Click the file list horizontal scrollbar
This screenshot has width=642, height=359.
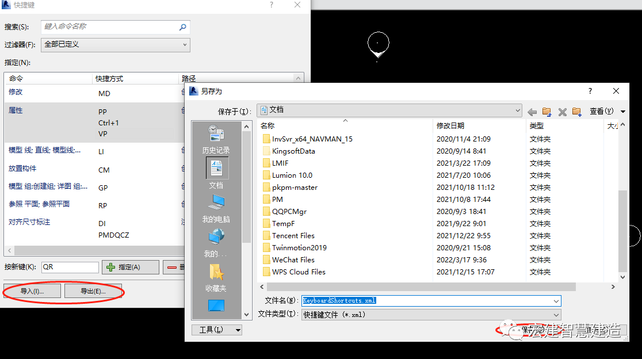click(x=420, y=287)
